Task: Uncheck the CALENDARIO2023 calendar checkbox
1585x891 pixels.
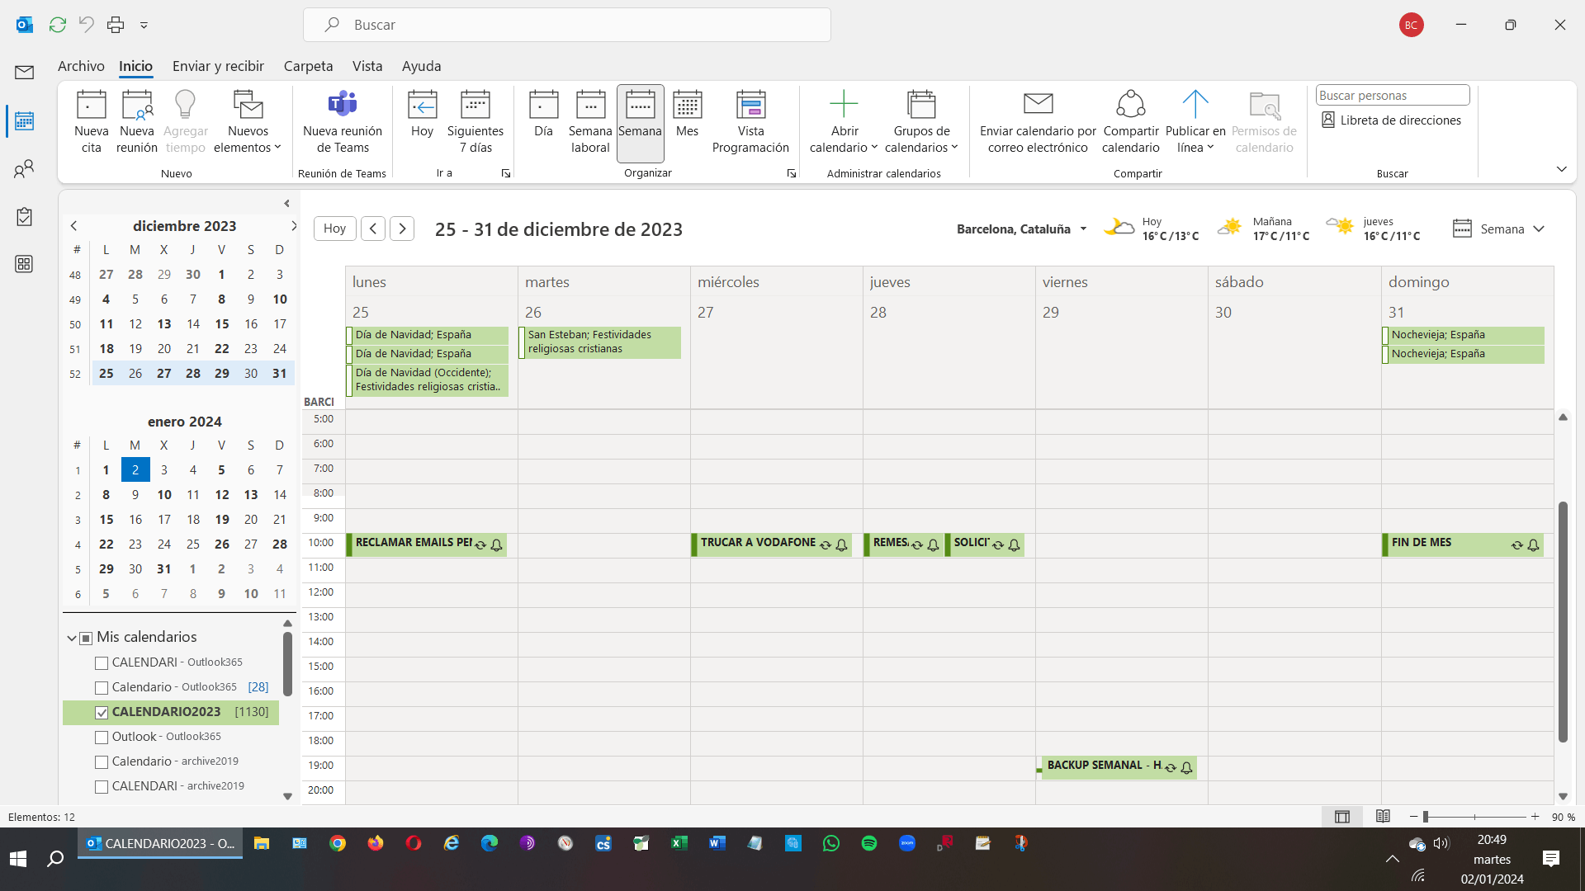Action: [102, 712]
